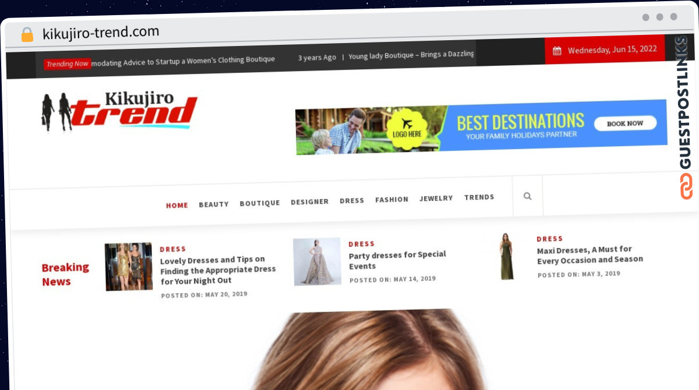
Task: Go to the Boutique section
Action: pyautogui.click(x=260, y=203)
